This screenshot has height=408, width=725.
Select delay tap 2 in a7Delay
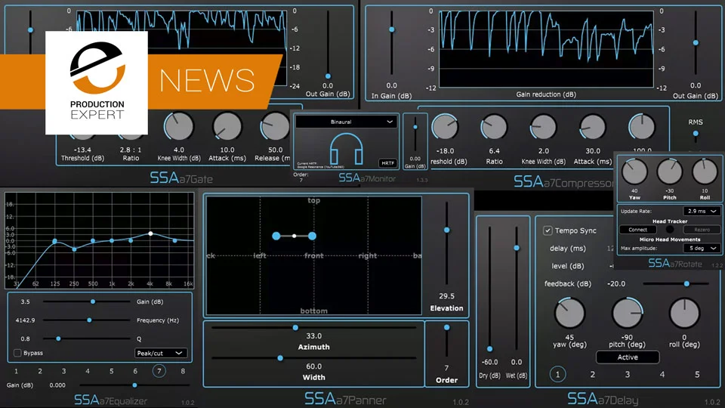click(592, 374)
